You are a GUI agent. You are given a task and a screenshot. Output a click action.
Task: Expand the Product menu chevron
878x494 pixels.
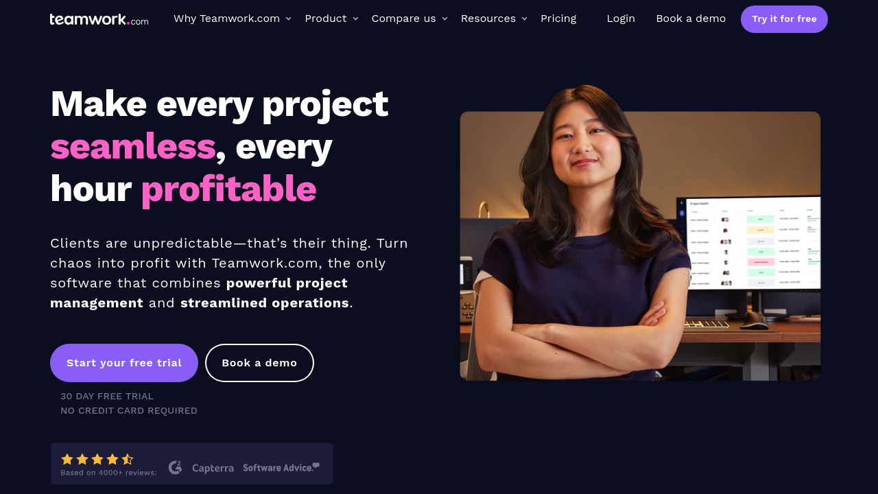pyautogui.click(x=355, y=19)
